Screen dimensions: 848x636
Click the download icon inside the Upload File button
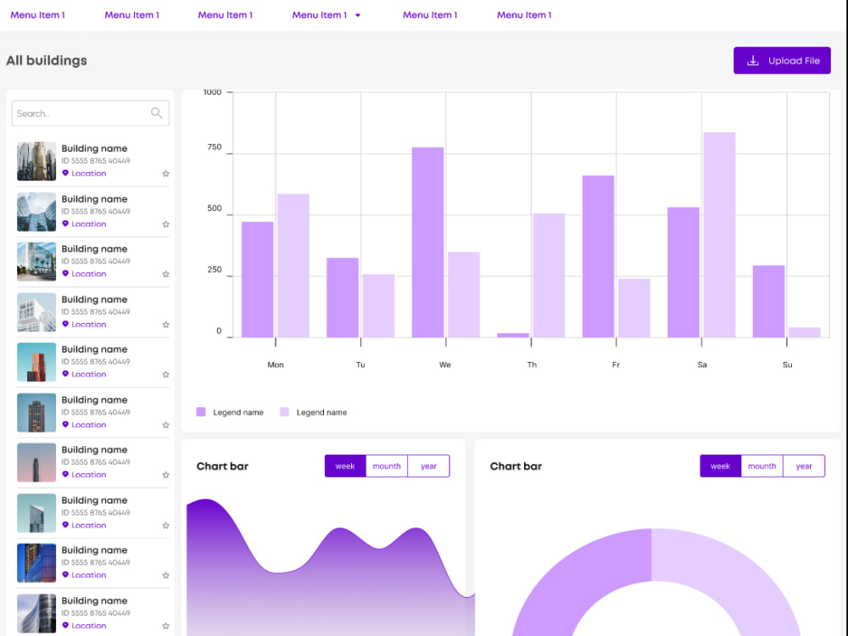coord(753,60)
